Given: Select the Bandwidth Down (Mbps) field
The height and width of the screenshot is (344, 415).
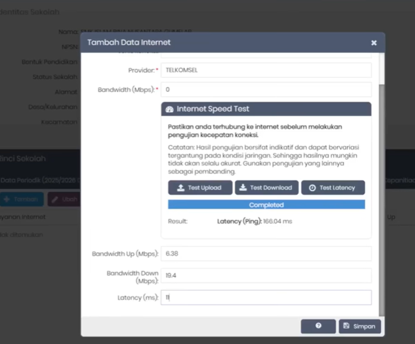Looking at the screenshot, I should pos(266,275).
